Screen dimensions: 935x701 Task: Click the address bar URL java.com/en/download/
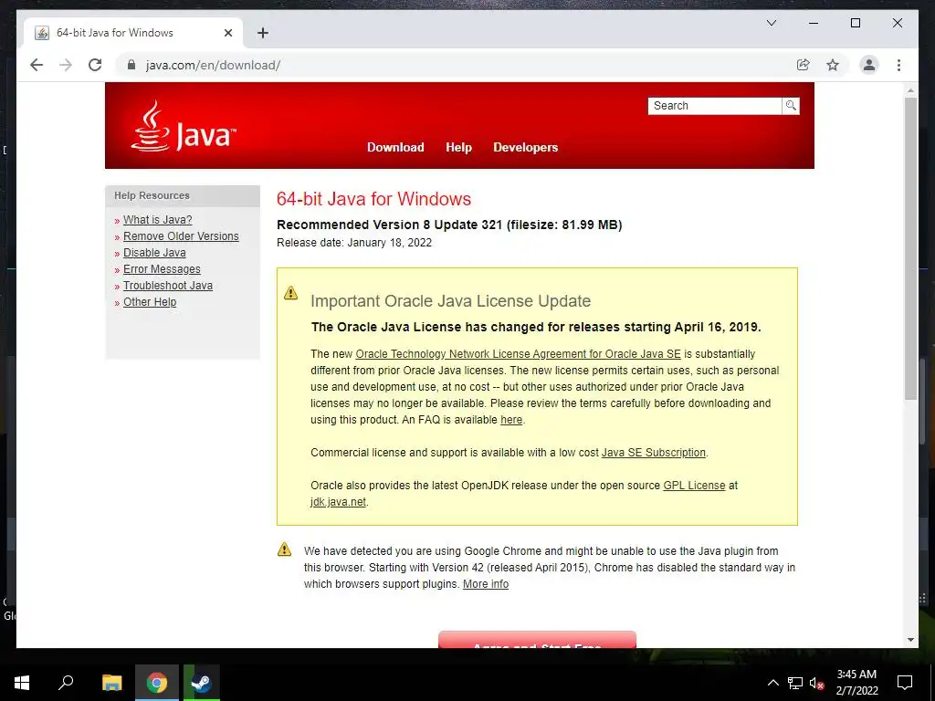[x=213, y=65]
